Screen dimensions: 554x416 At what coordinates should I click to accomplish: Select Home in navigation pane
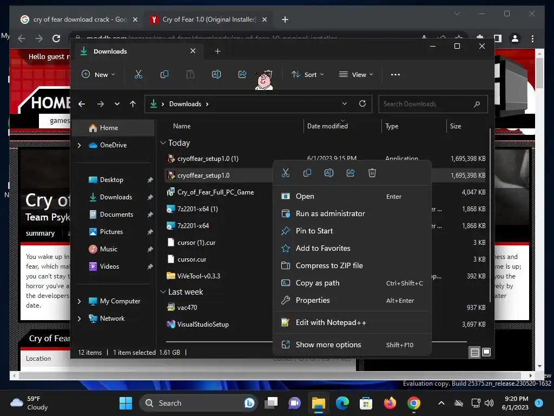click(113, 128)
